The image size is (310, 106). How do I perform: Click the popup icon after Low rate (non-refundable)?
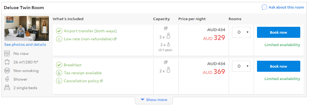point(115,39)
